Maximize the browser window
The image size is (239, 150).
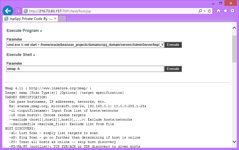point(221,3)
